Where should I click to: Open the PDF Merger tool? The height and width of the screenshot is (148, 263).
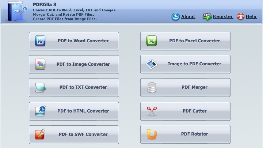click(185, 87)
